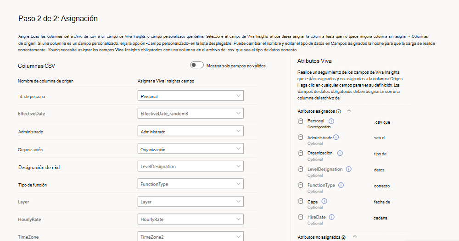
Task: Open Organización field mapping dropdown
Action: pyautogui.click(x=190, y=149)
